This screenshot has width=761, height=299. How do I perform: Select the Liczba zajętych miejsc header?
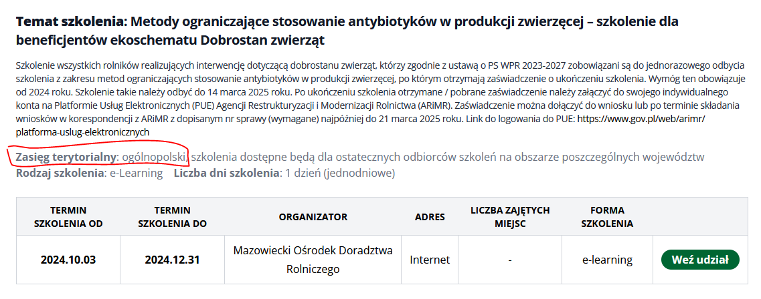tap(510, 216)
